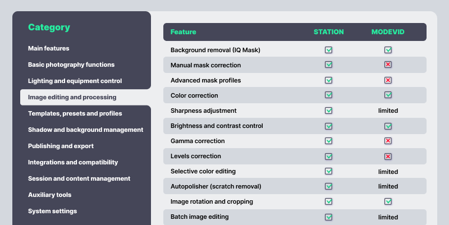Switch to Lighting and equipment control

click(x=75, y=81)
